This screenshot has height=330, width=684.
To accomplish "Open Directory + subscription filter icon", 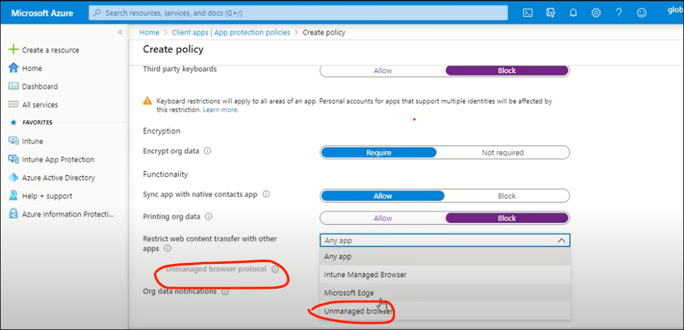I will pos(551,13).
